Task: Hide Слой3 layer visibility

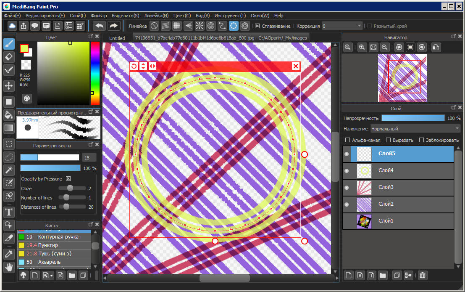Action: coord(347,188)
